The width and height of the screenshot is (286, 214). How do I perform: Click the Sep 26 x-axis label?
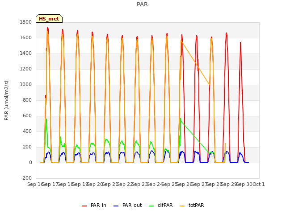pyautogui.click(x=185, y=184)
